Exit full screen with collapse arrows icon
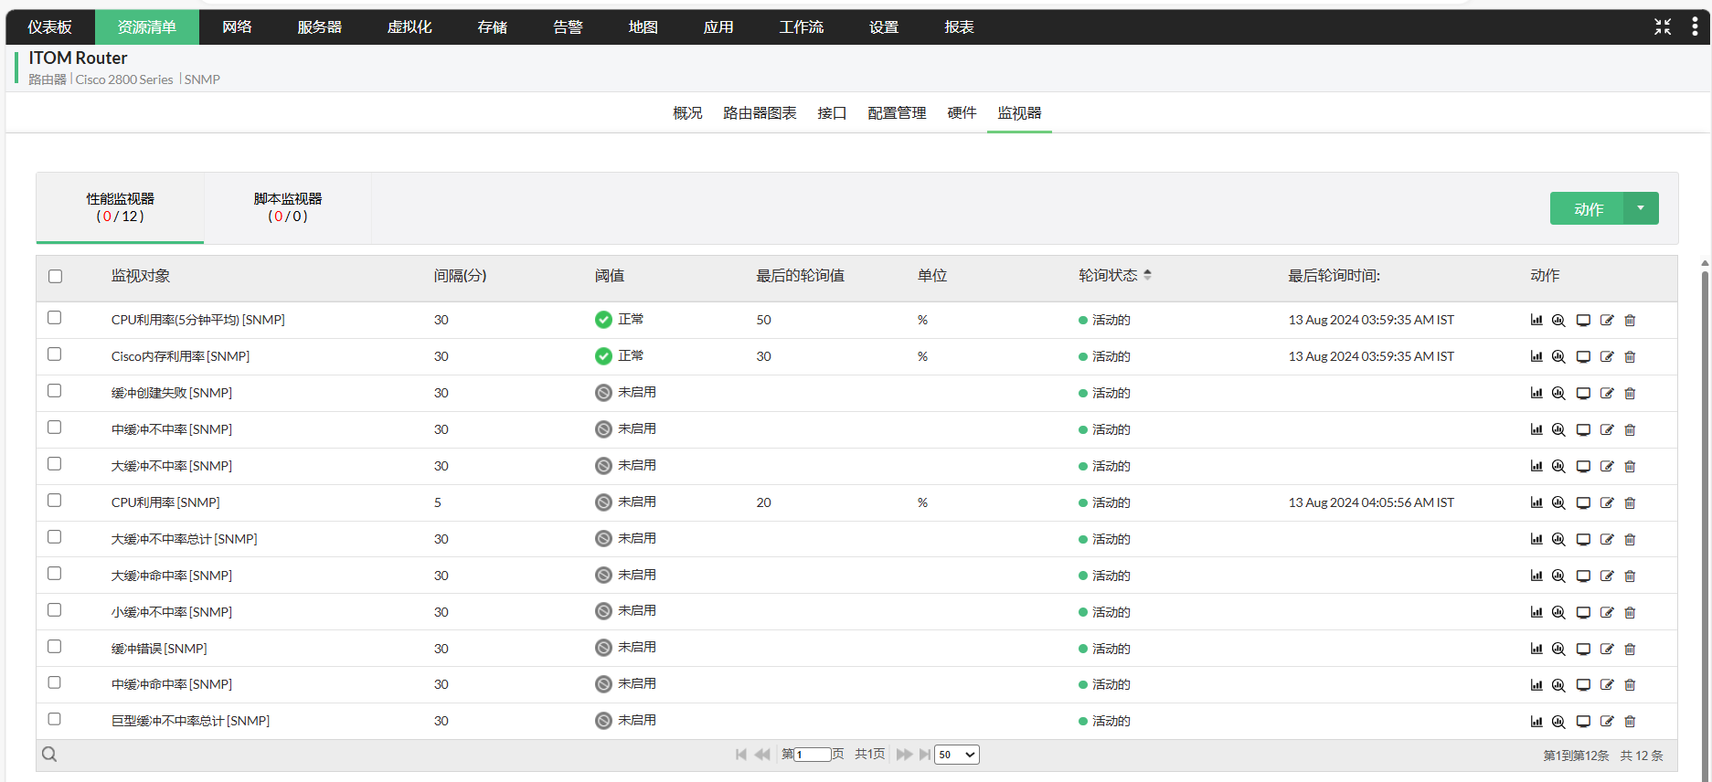 [1663, 26]
